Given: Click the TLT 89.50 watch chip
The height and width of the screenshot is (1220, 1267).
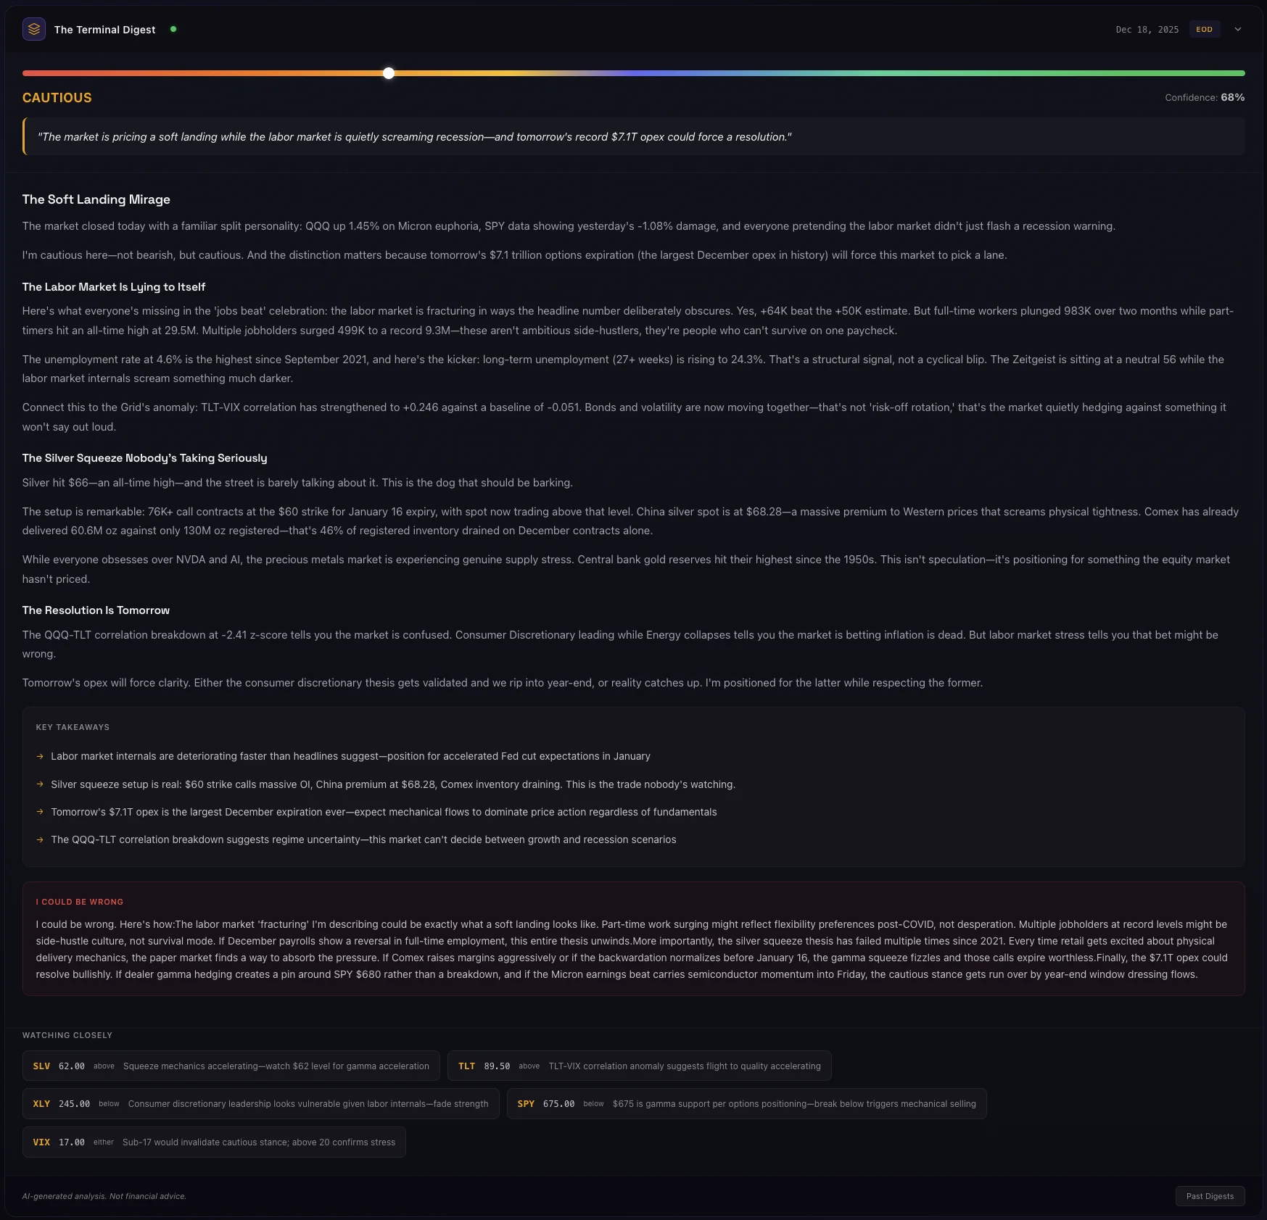Looking at the screenshot, I should click(x=638, y=1066).
